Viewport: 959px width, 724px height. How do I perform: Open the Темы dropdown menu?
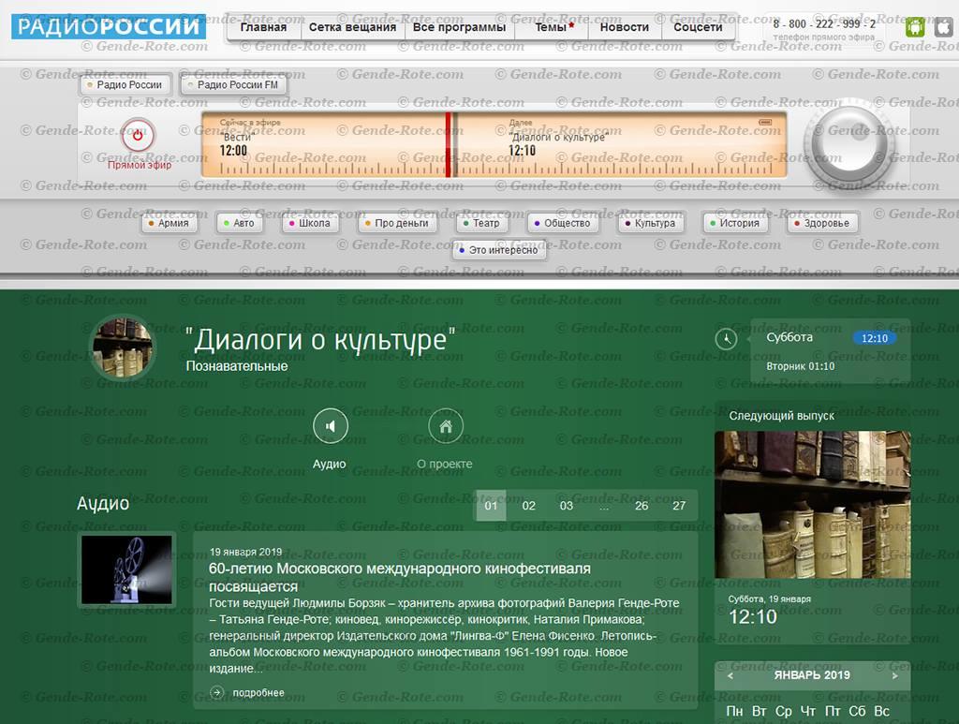[x=552, y=27]
